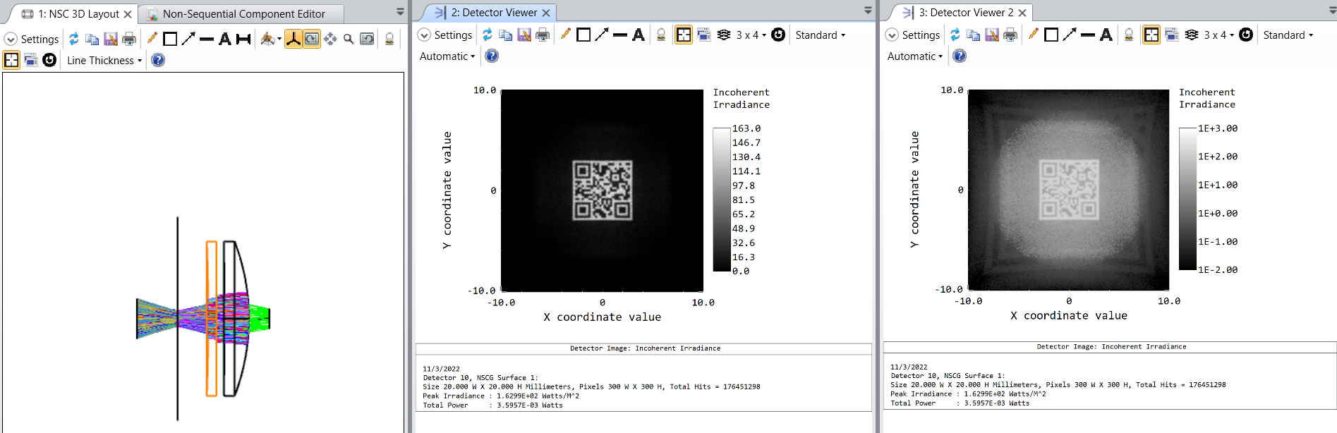Copy the 2: Detector Viewer to clipboard

point(506,35)
